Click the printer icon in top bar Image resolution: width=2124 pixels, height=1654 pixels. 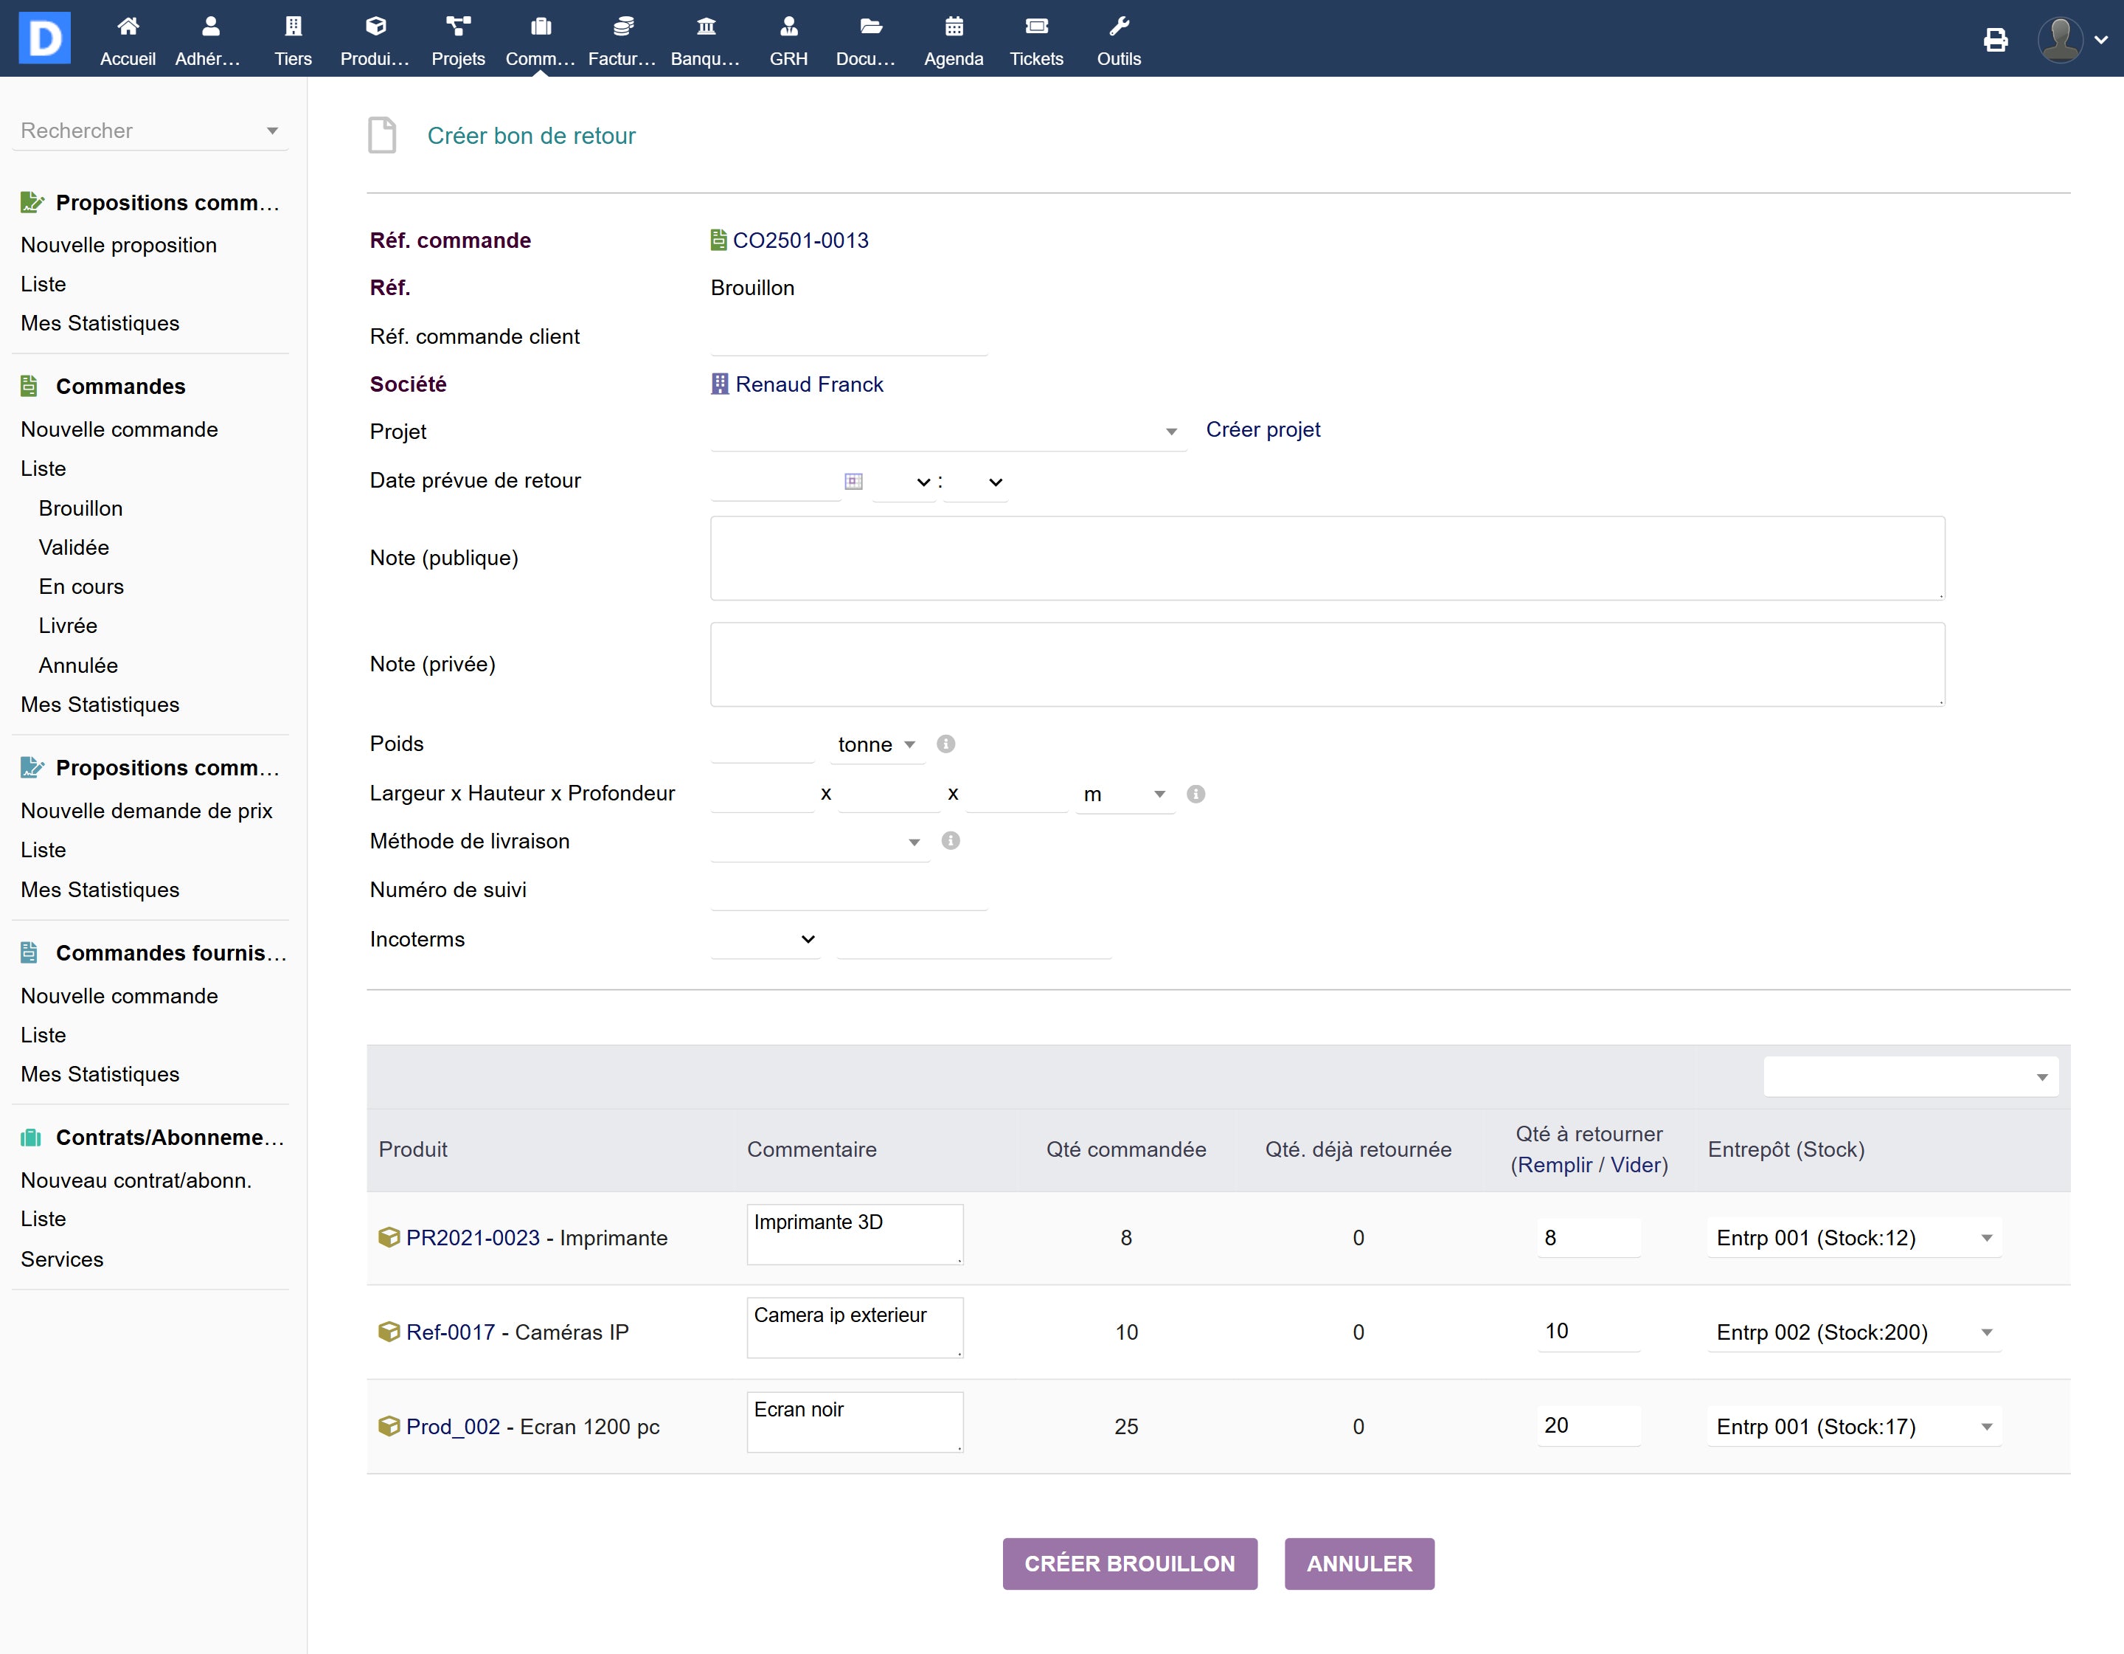(1995, 40)
